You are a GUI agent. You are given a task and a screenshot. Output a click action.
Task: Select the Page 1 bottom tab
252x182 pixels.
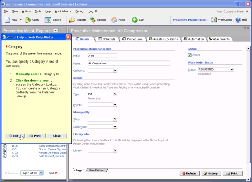point(80,170)
